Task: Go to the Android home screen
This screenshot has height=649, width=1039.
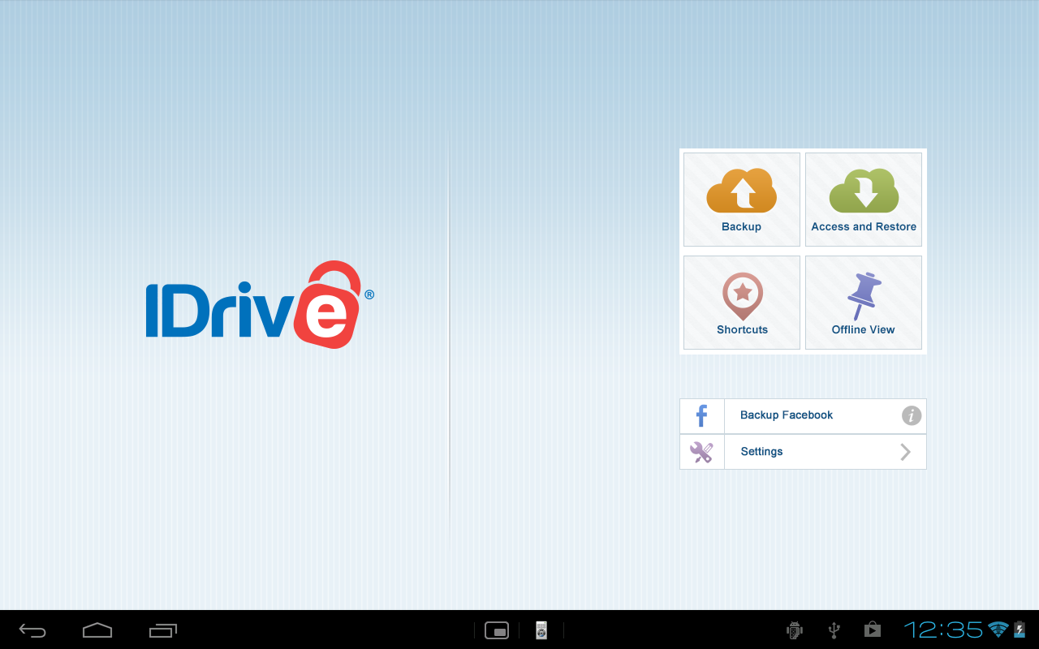Action: point(97,630)
